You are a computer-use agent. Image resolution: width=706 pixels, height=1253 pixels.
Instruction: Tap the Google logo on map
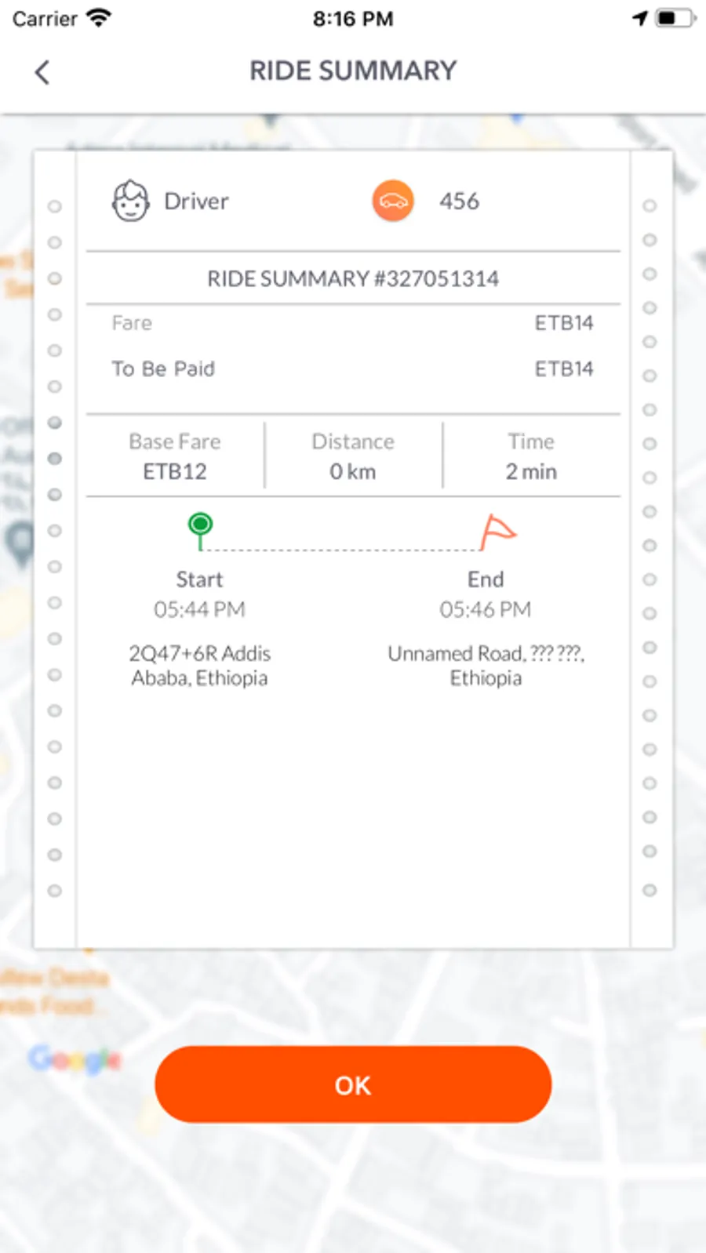click(x=75, y=1059)
